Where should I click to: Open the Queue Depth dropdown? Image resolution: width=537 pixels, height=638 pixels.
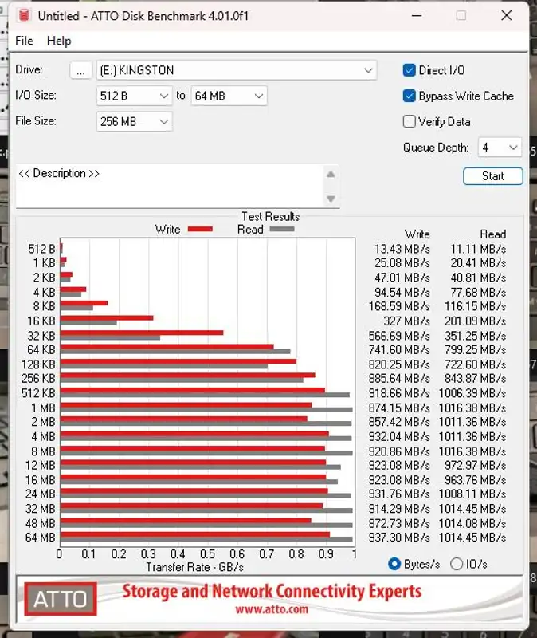coord(500,148)
